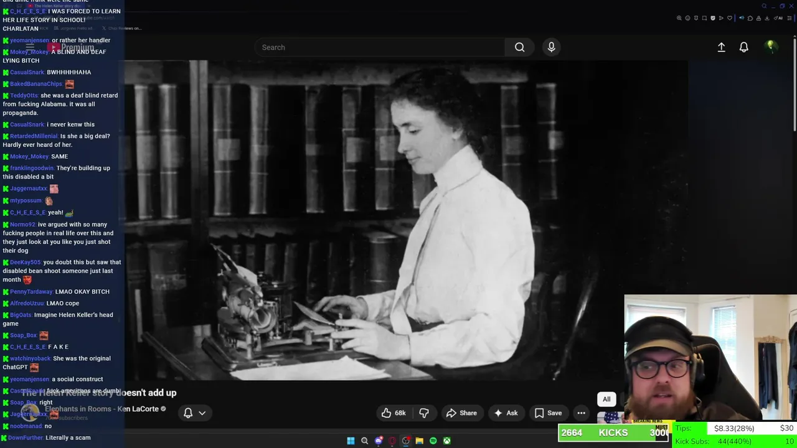
Task: Open channel Elephants in Rooms - Ken LaCorte
Action: point(101,409)
